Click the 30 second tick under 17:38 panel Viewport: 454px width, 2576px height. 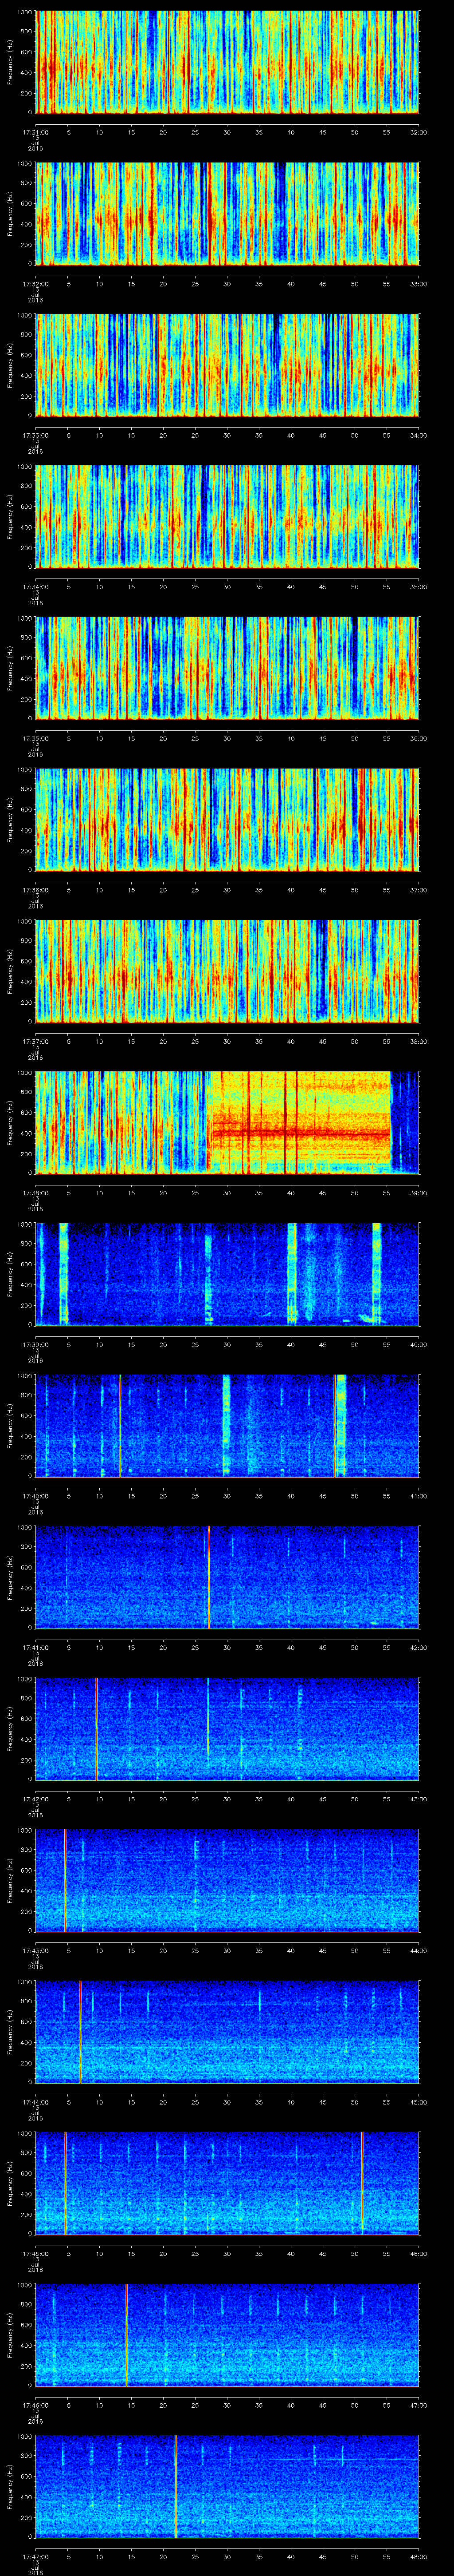click(227, 1192)
